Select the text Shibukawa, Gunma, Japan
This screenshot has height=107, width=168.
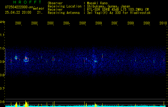pyautogui.click(x=108, y=6)
